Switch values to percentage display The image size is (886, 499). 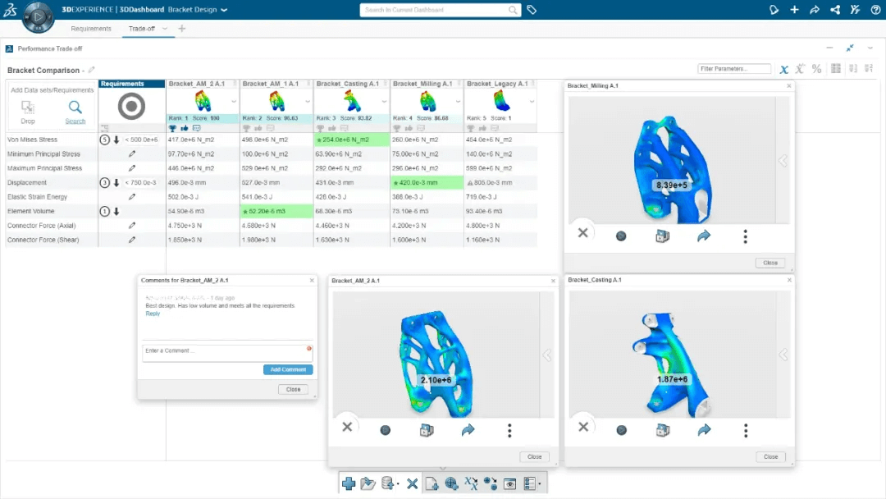(x=817, y=69)
